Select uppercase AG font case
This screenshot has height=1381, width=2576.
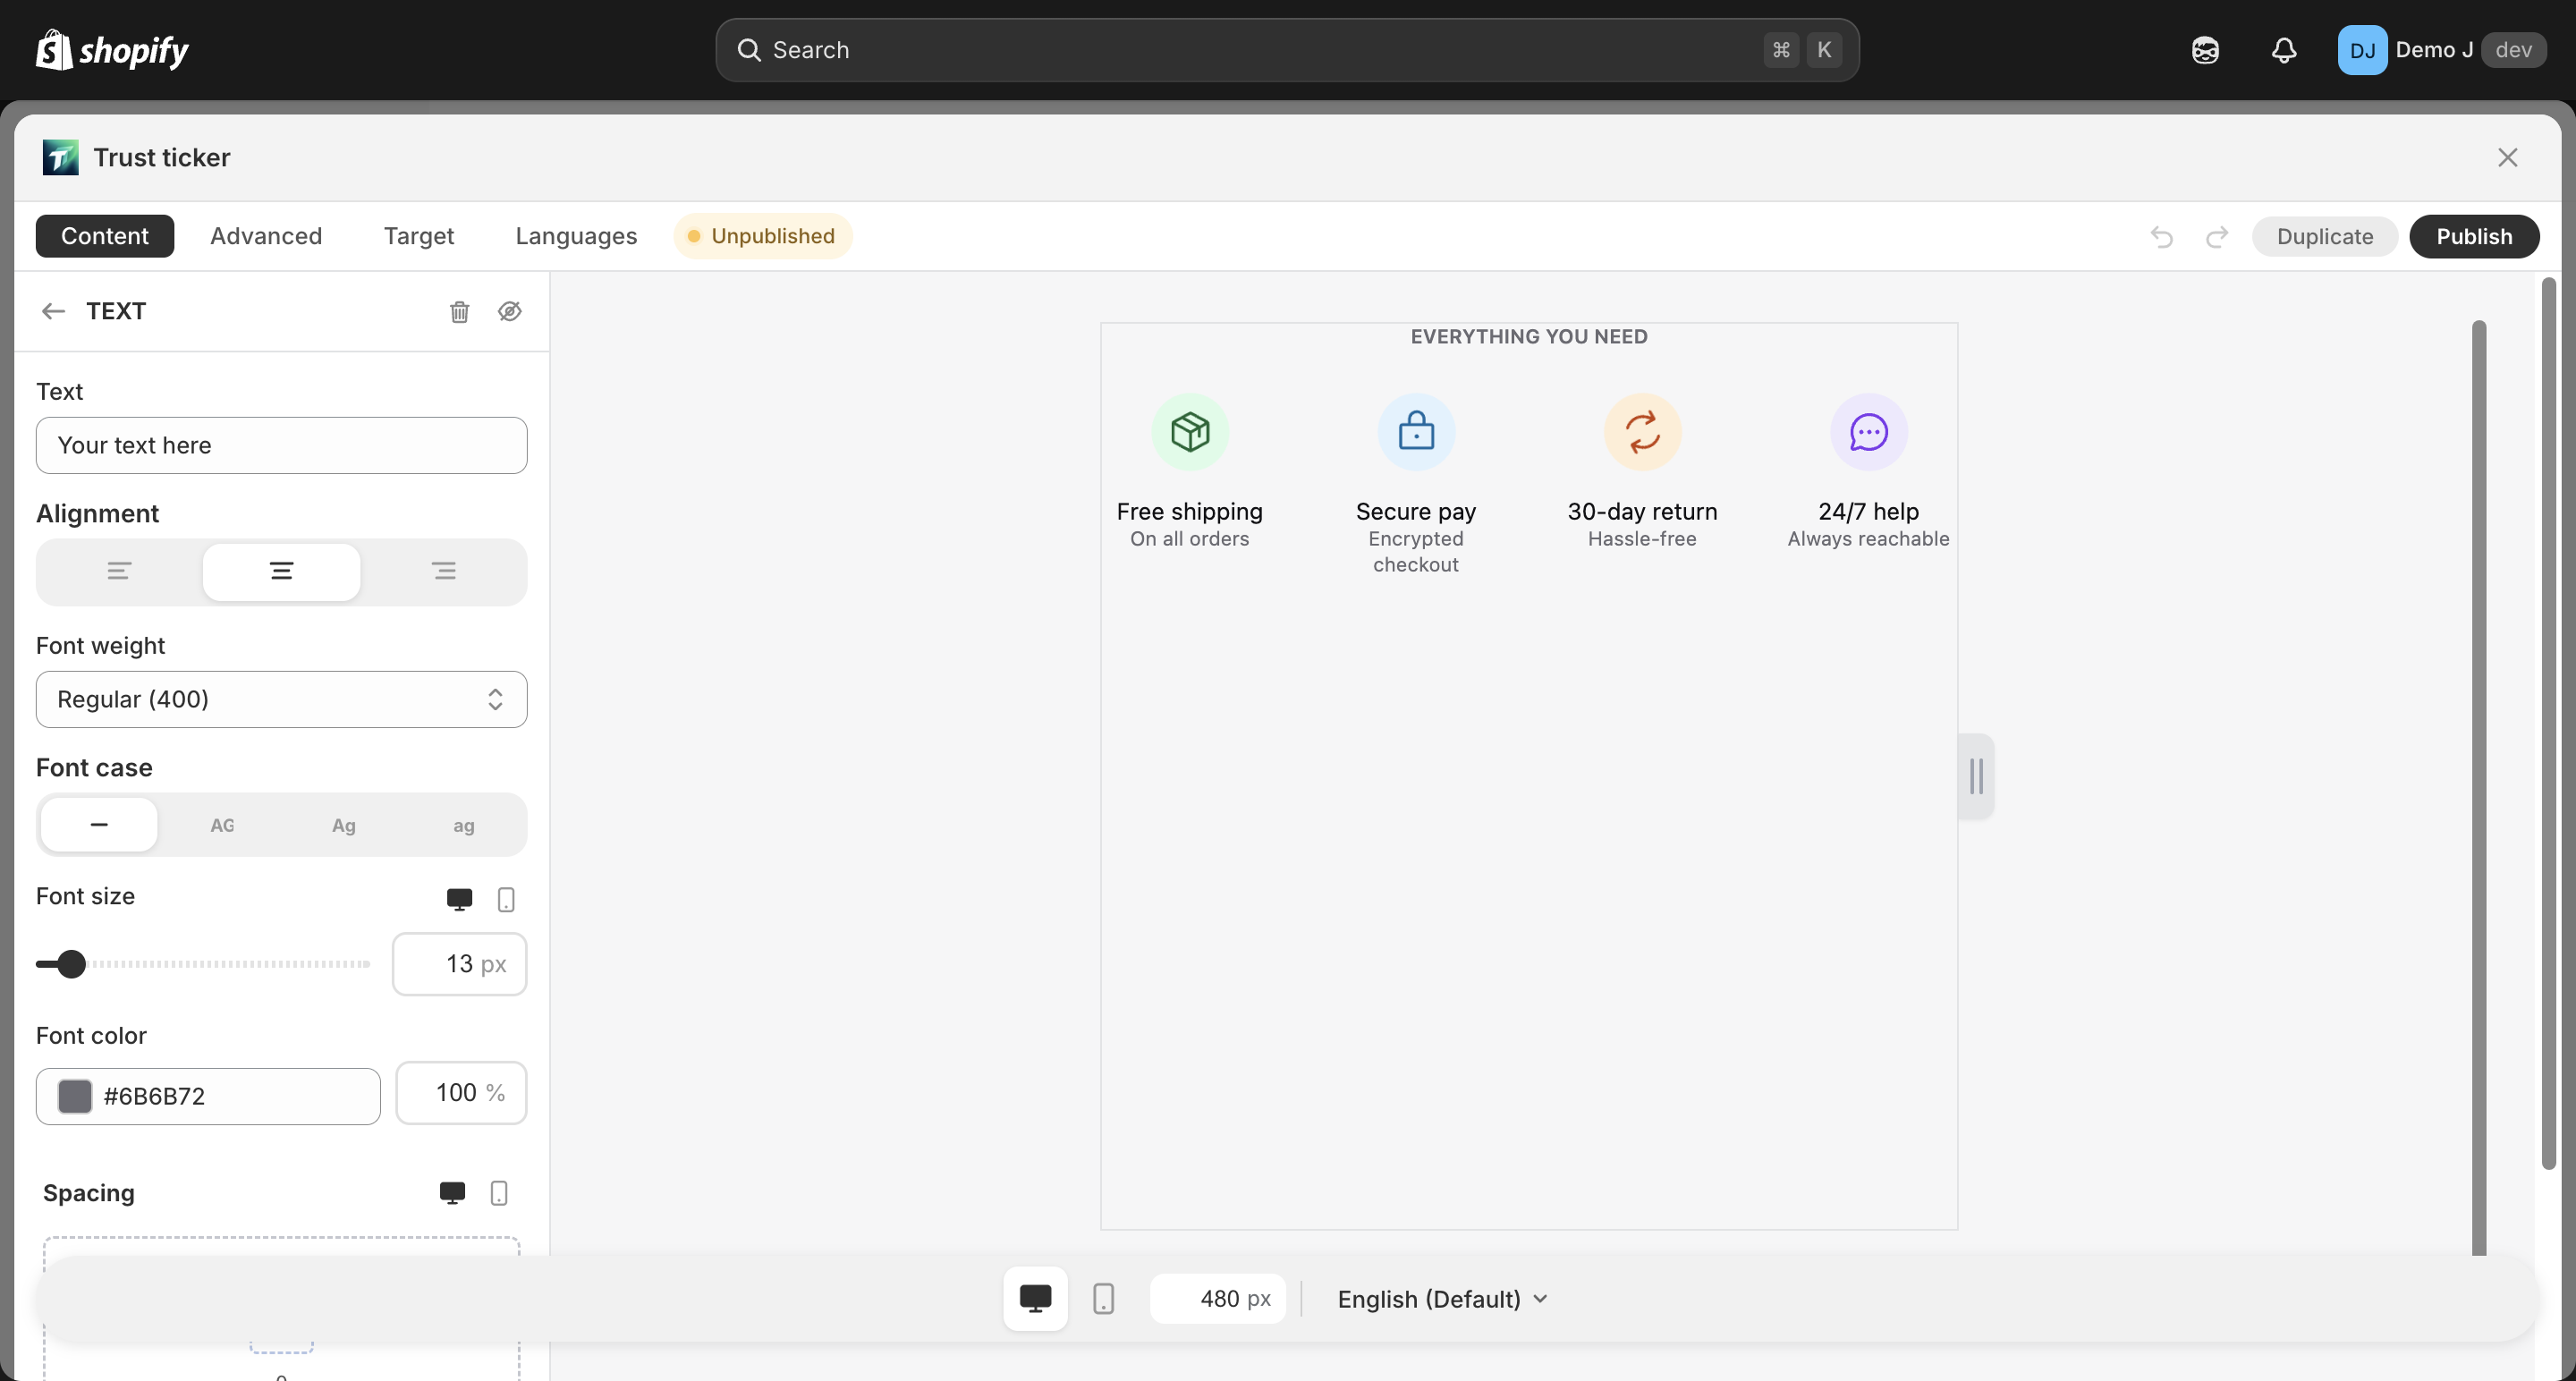tap(222, 825)
